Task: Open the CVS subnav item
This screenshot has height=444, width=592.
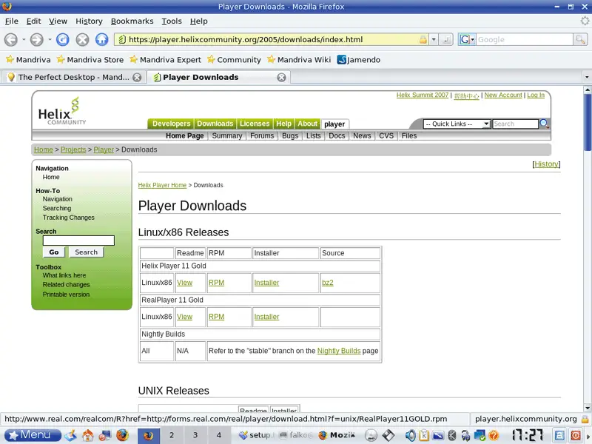Action: [x=386, y=135]
